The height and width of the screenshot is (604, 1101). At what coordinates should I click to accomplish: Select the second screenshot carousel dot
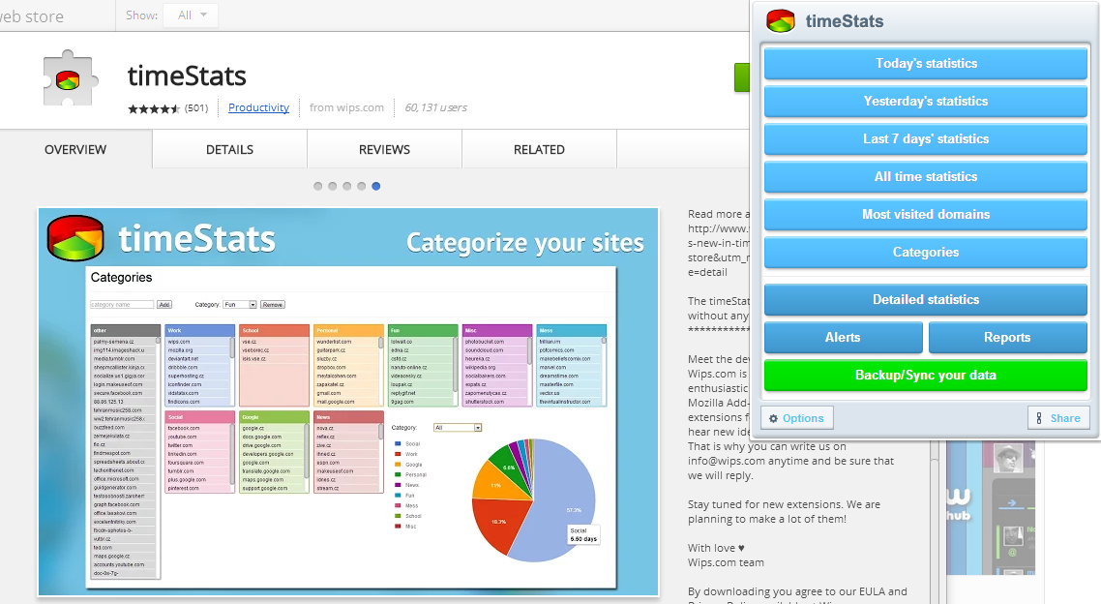click(333, 186)
